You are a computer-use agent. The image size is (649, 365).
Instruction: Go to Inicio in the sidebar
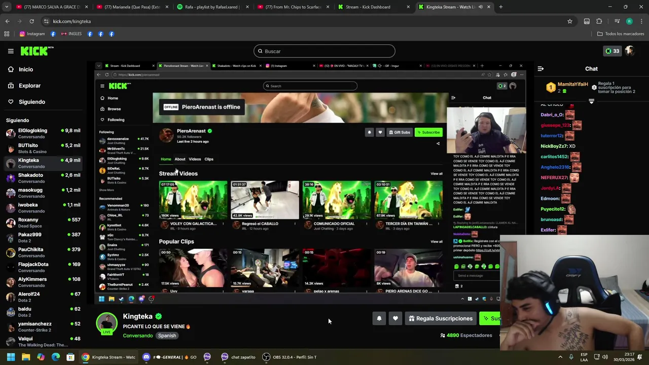(x=26, y=69)
